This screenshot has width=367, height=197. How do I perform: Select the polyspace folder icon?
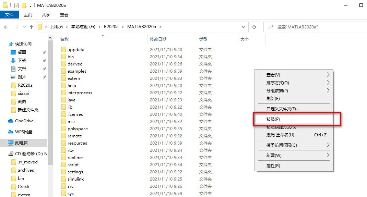(x=63, y=129)
